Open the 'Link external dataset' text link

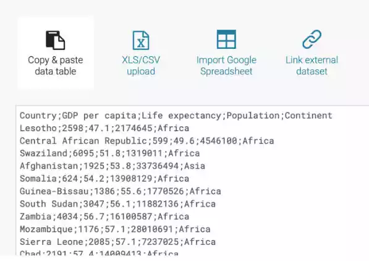[x=312, y=66]
